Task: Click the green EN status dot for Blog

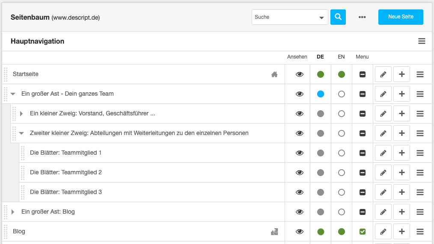Action: pos(342,232)
